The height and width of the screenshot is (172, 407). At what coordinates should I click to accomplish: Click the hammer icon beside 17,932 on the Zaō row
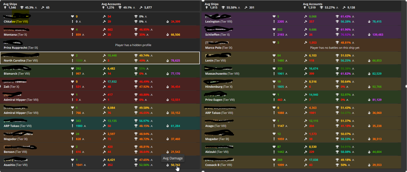click(x=104, y=82)
